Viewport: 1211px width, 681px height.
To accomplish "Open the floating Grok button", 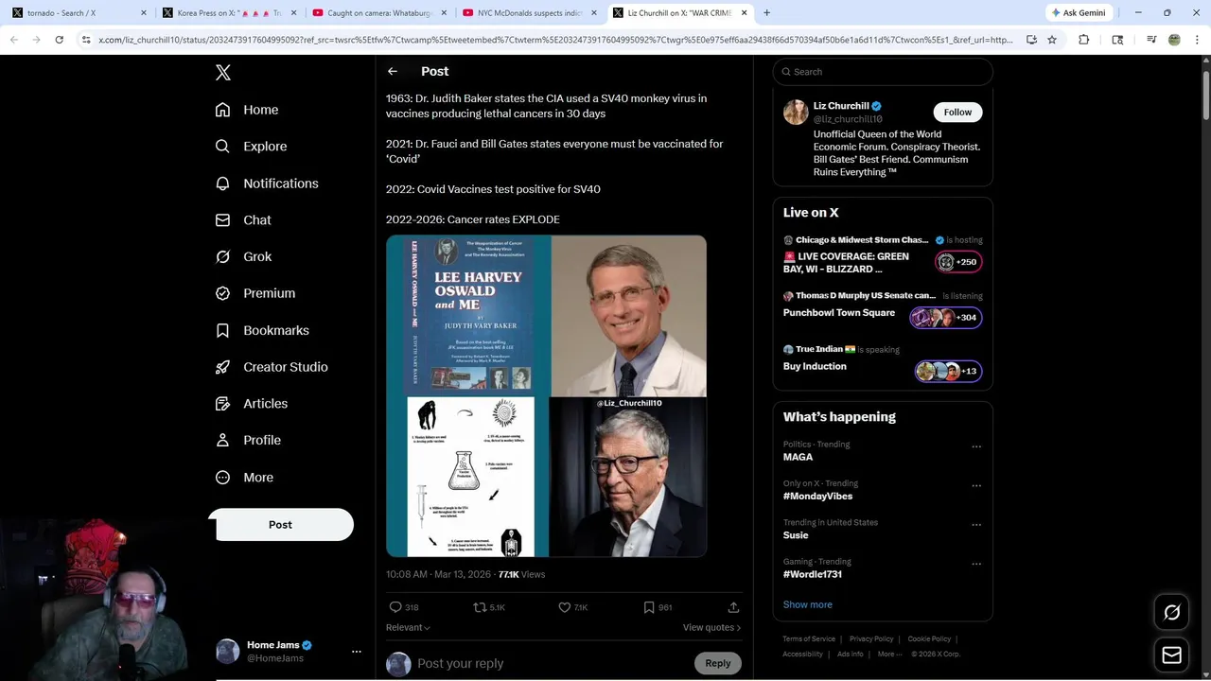I will point(1171,613).
